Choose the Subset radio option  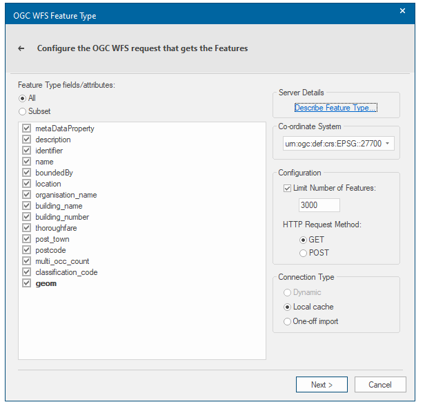[23, 111]
